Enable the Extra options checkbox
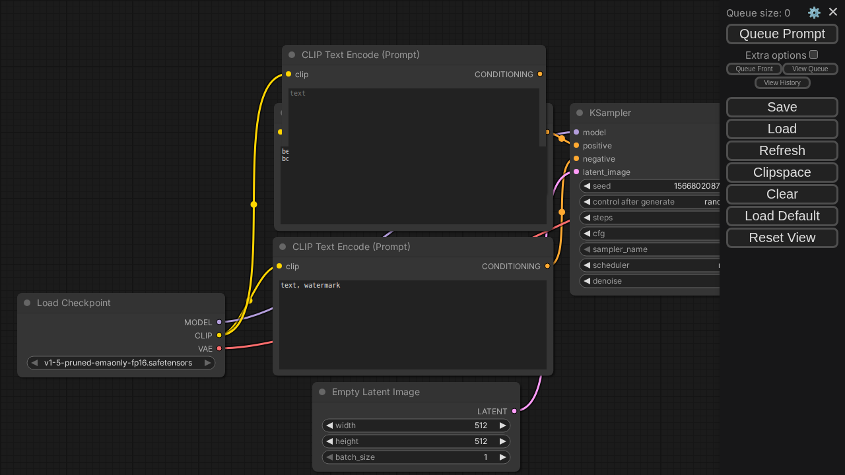The height and width of the screenshot is (475, 845). [x=813, y=55]
